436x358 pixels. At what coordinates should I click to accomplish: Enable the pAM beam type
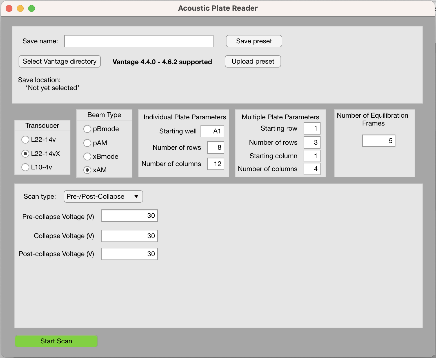(x=87, y=143)
